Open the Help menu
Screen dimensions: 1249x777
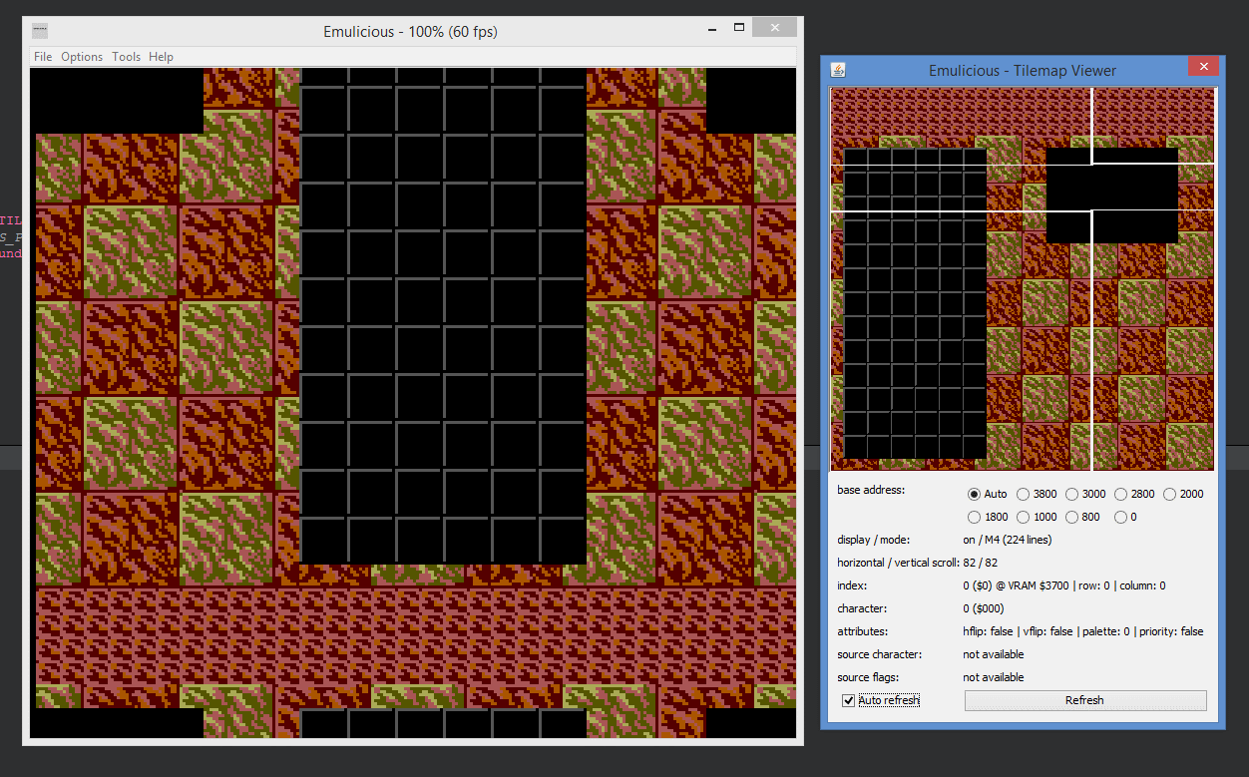pyautogui.click(x=161, y=57)
